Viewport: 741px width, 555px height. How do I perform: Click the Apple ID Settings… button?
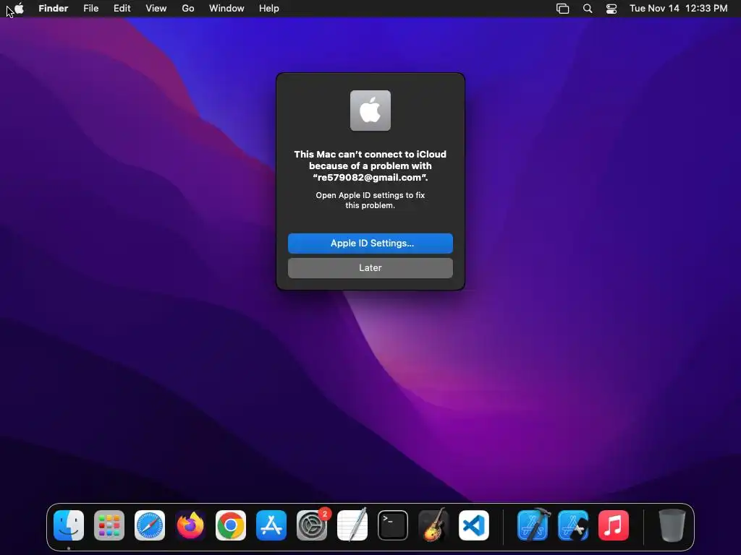370,244
